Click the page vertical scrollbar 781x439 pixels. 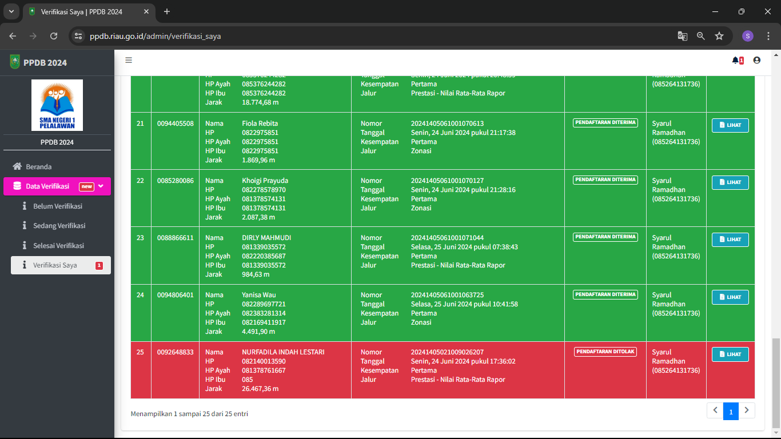tap(776, 382)
